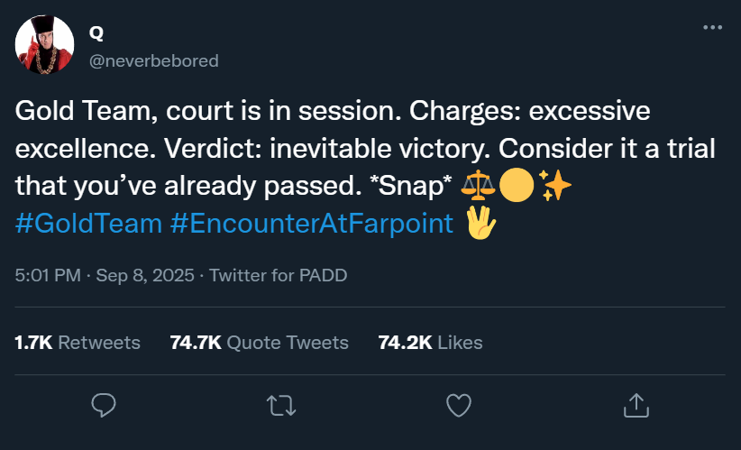Viewport: 741px width, 450px height.
Task: View the 74.7K Quote Tweets list
Action: click(x=259, y=343)
